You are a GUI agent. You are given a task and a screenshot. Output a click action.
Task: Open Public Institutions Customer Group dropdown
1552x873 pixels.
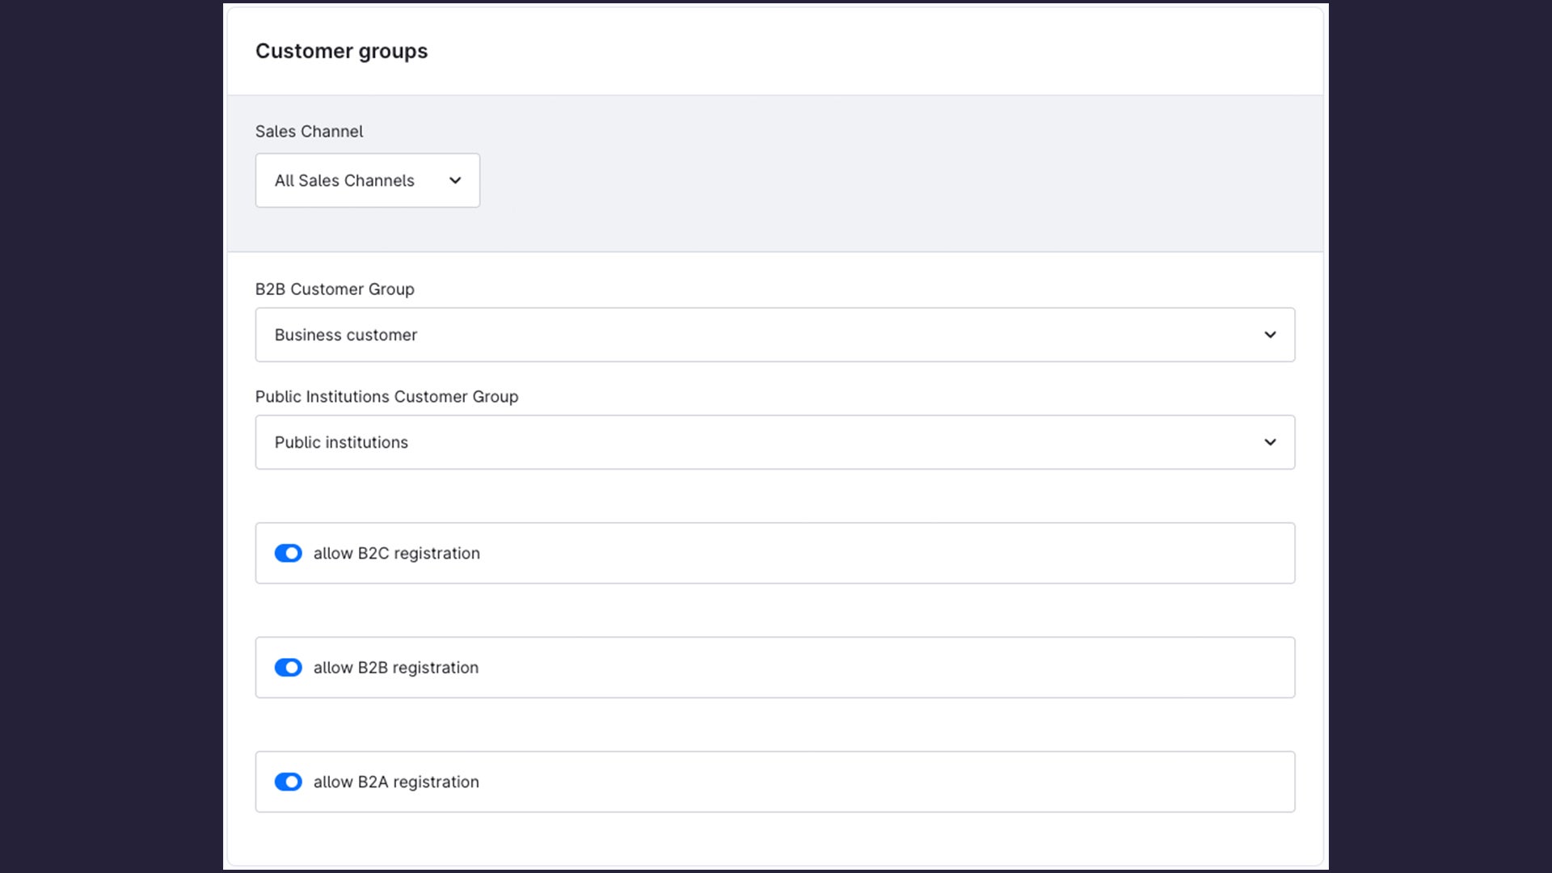(x=774, y=442)
